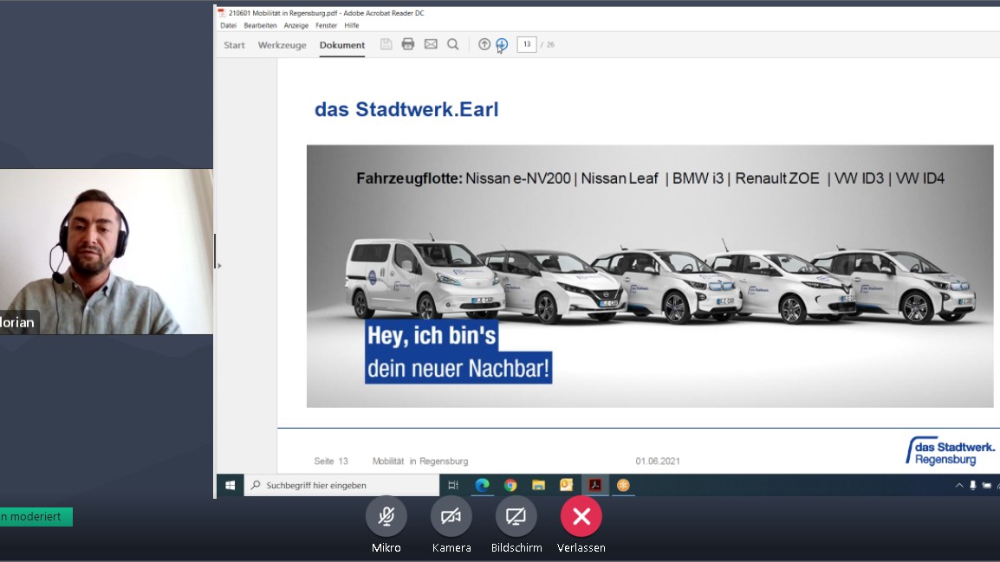Open the Anzeige menu

pyautogui.click(x=295, y=25)
